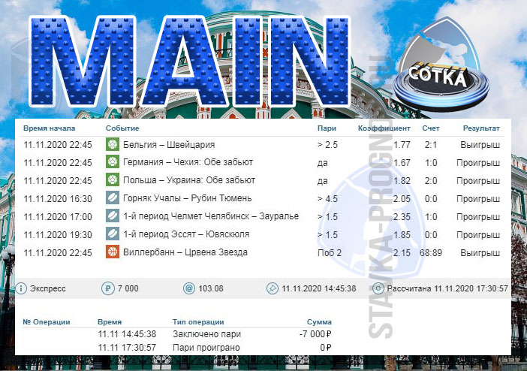This screenshot has width=527, height=371.
Task: Select the event Горняк Учалы – Рубин Тюмень
Action: [187, 198]
